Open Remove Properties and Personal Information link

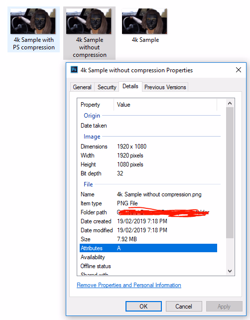[129, 285]
